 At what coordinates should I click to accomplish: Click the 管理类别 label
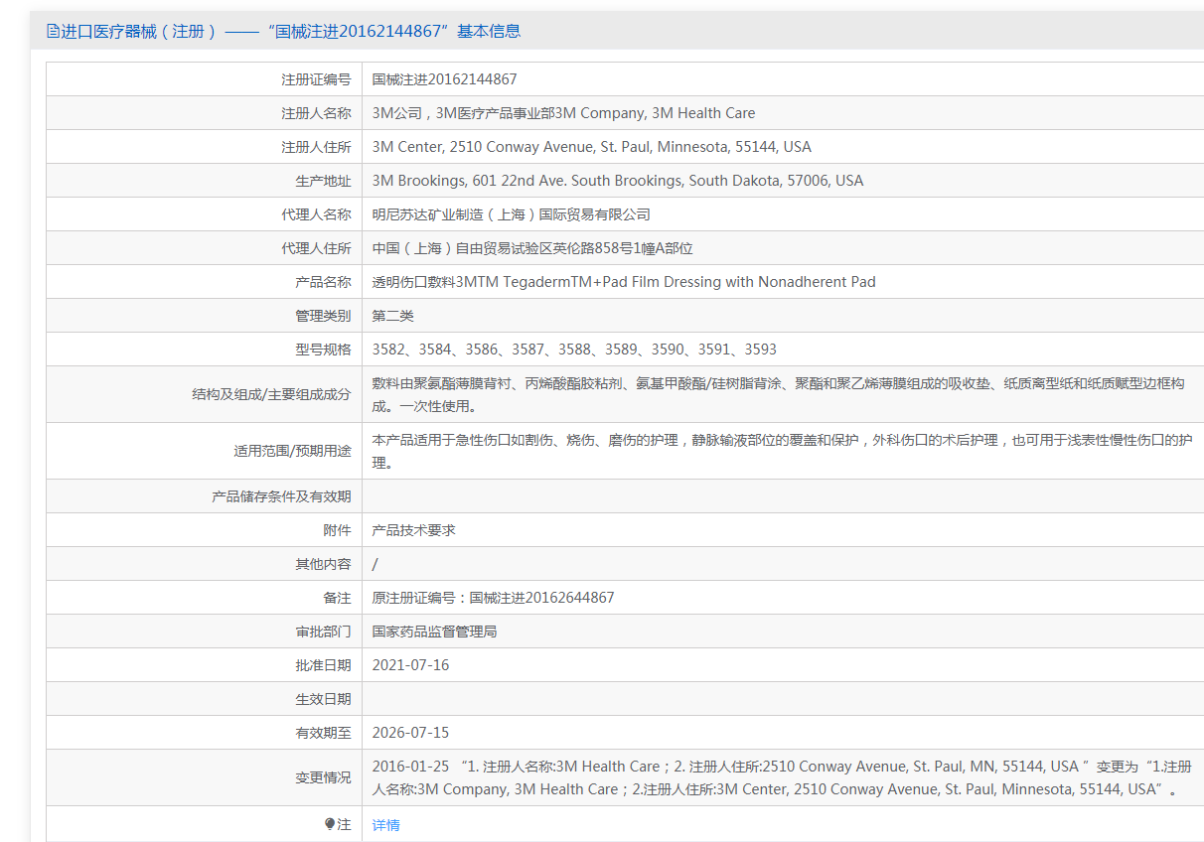323,316
